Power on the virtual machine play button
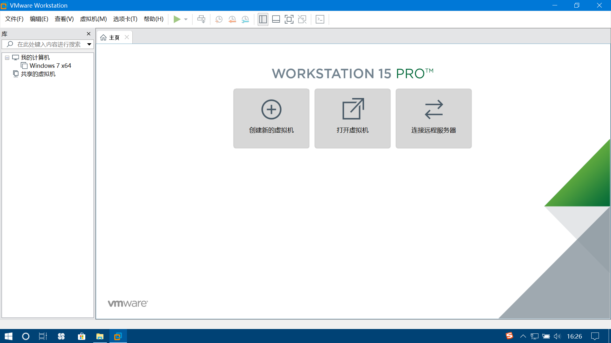The height and width of the screenshot is (343, 611). pyautogui.click(x=177, y=19)
